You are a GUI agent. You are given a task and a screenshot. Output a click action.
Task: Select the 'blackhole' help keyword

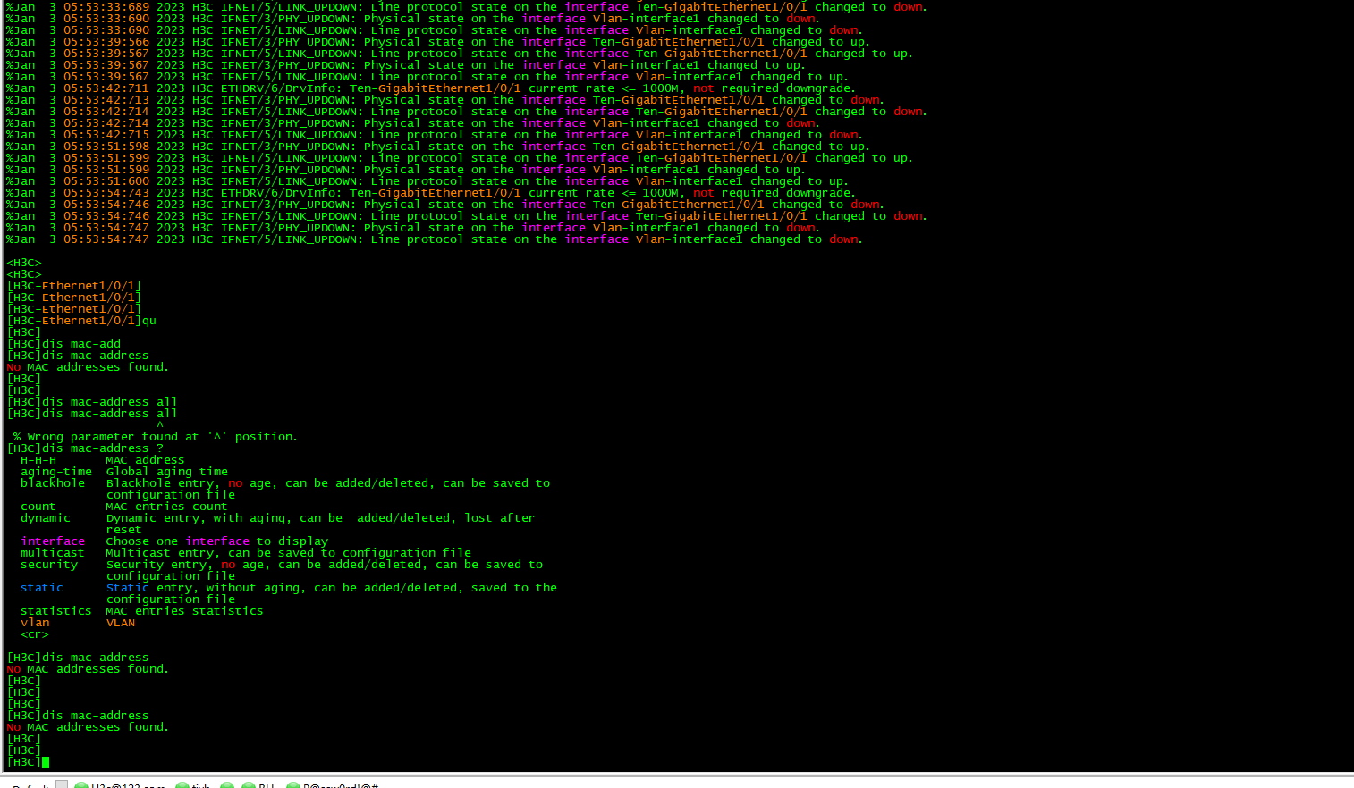[53, 483]
